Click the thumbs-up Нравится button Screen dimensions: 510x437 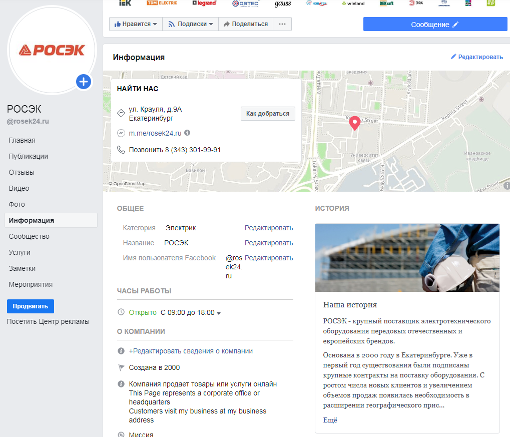136,24
